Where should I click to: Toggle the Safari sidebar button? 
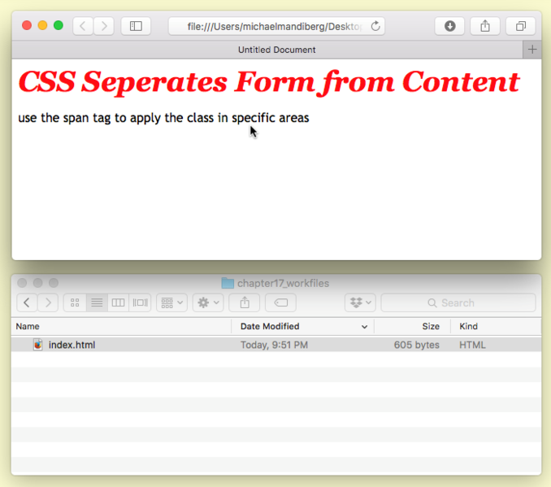pyautogui.click(x=136, y=26)
